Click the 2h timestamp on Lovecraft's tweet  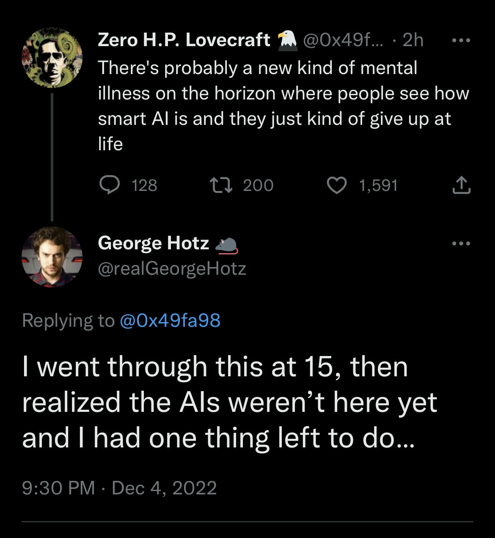pyautogui.click(x=412, y=40)
